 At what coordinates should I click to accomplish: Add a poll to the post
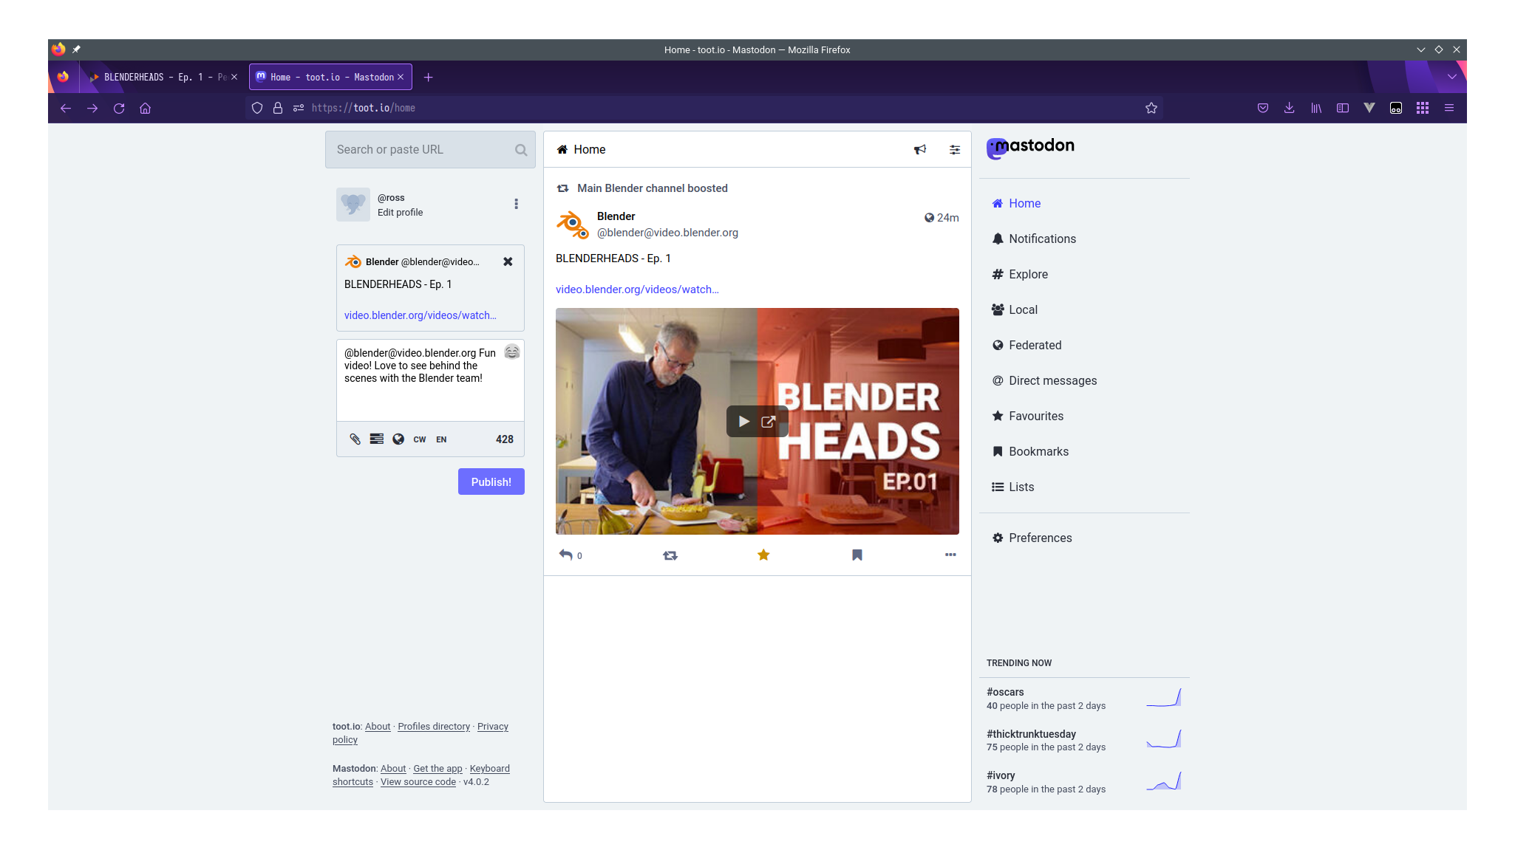coord(377,439)
